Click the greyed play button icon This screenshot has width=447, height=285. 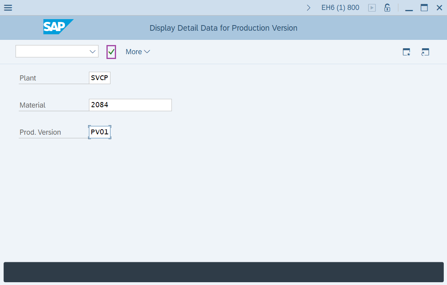tap(372, 8)
